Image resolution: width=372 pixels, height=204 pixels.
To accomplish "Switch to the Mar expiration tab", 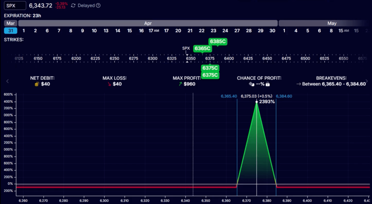I will 10,23.
